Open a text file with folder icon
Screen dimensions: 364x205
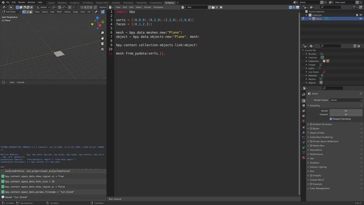point(213,7)
